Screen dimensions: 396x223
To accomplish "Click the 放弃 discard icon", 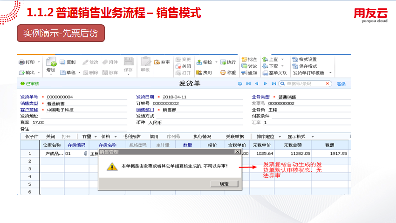I will pos(105,73).
